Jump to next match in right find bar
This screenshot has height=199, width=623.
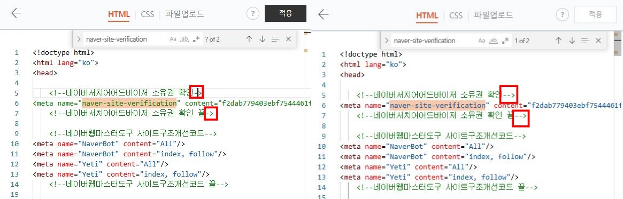click(x=572, y=41)
